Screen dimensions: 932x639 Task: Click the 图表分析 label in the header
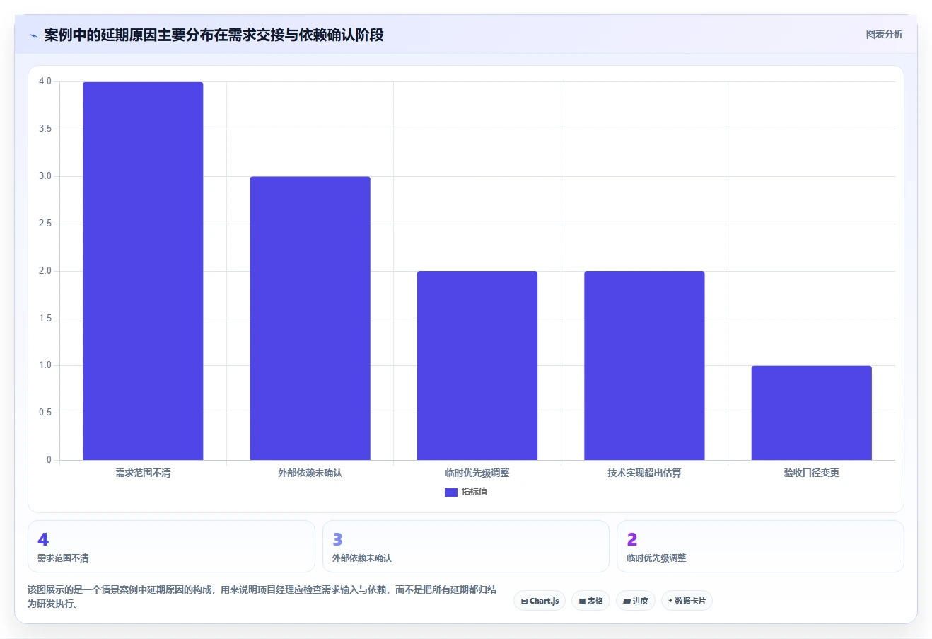click(884, 34)
